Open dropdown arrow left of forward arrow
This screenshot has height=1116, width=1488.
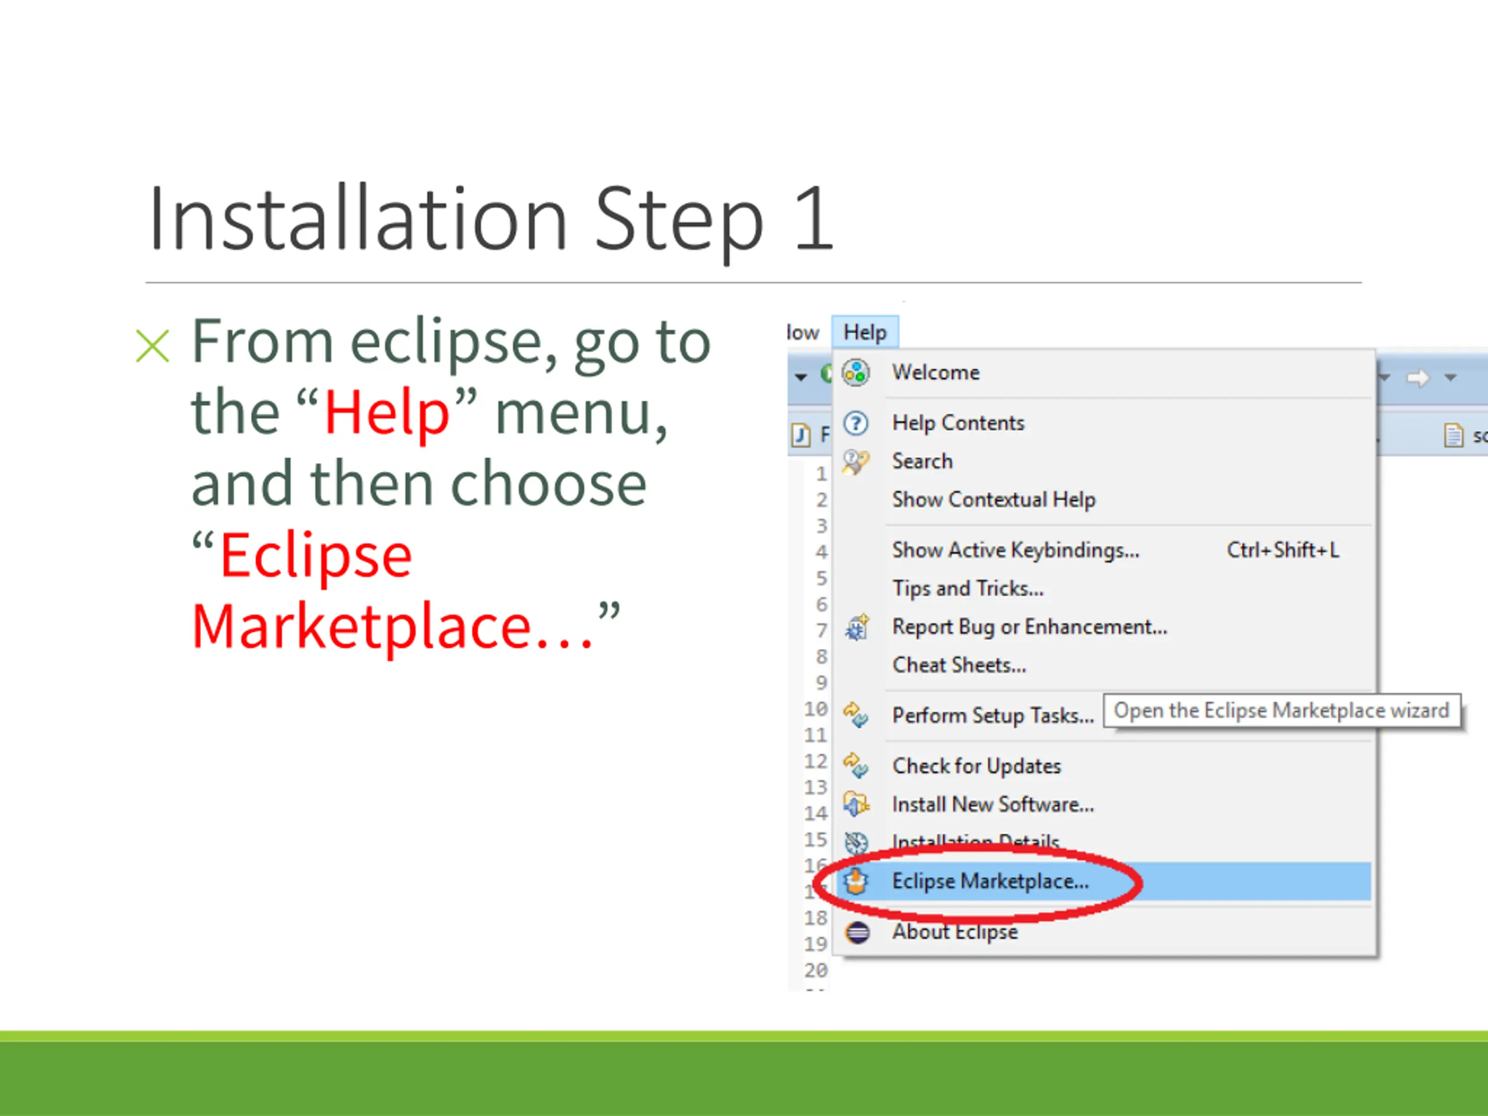tap(1385, 378)
